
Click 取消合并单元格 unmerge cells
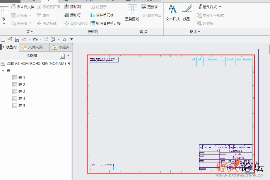click(x=105, y=23)
